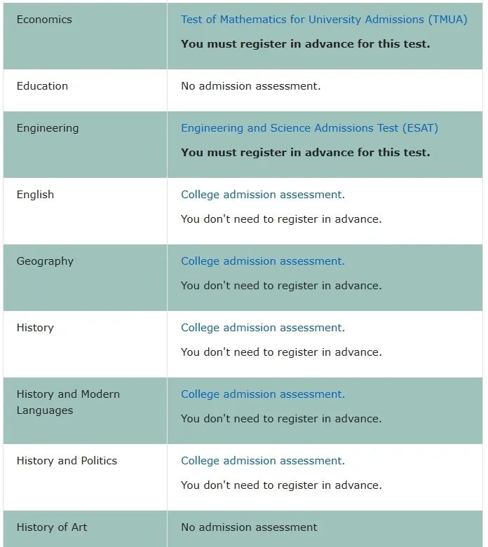Click the Engineering register in advance notice
488x547 pixels.
point(305,152)
